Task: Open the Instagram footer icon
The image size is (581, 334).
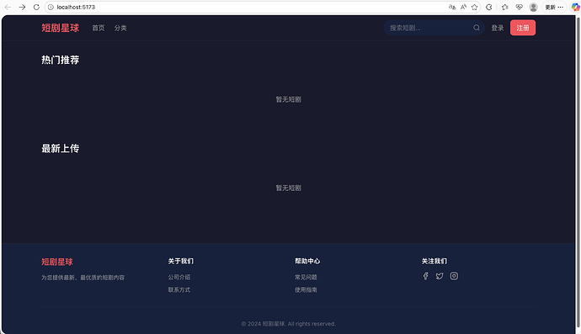Action: pyautogui.click(x=454, y=276)
